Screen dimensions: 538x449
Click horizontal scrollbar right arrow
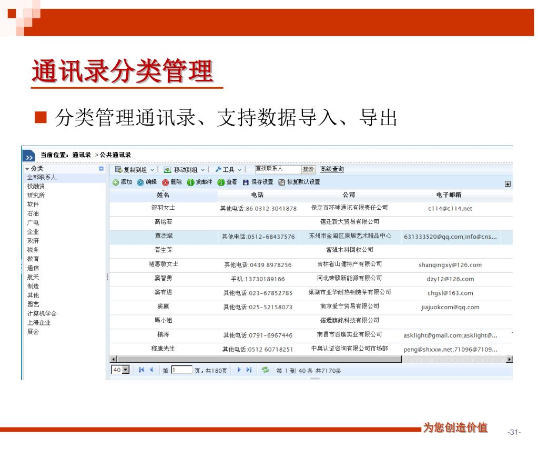click(510, 360)
